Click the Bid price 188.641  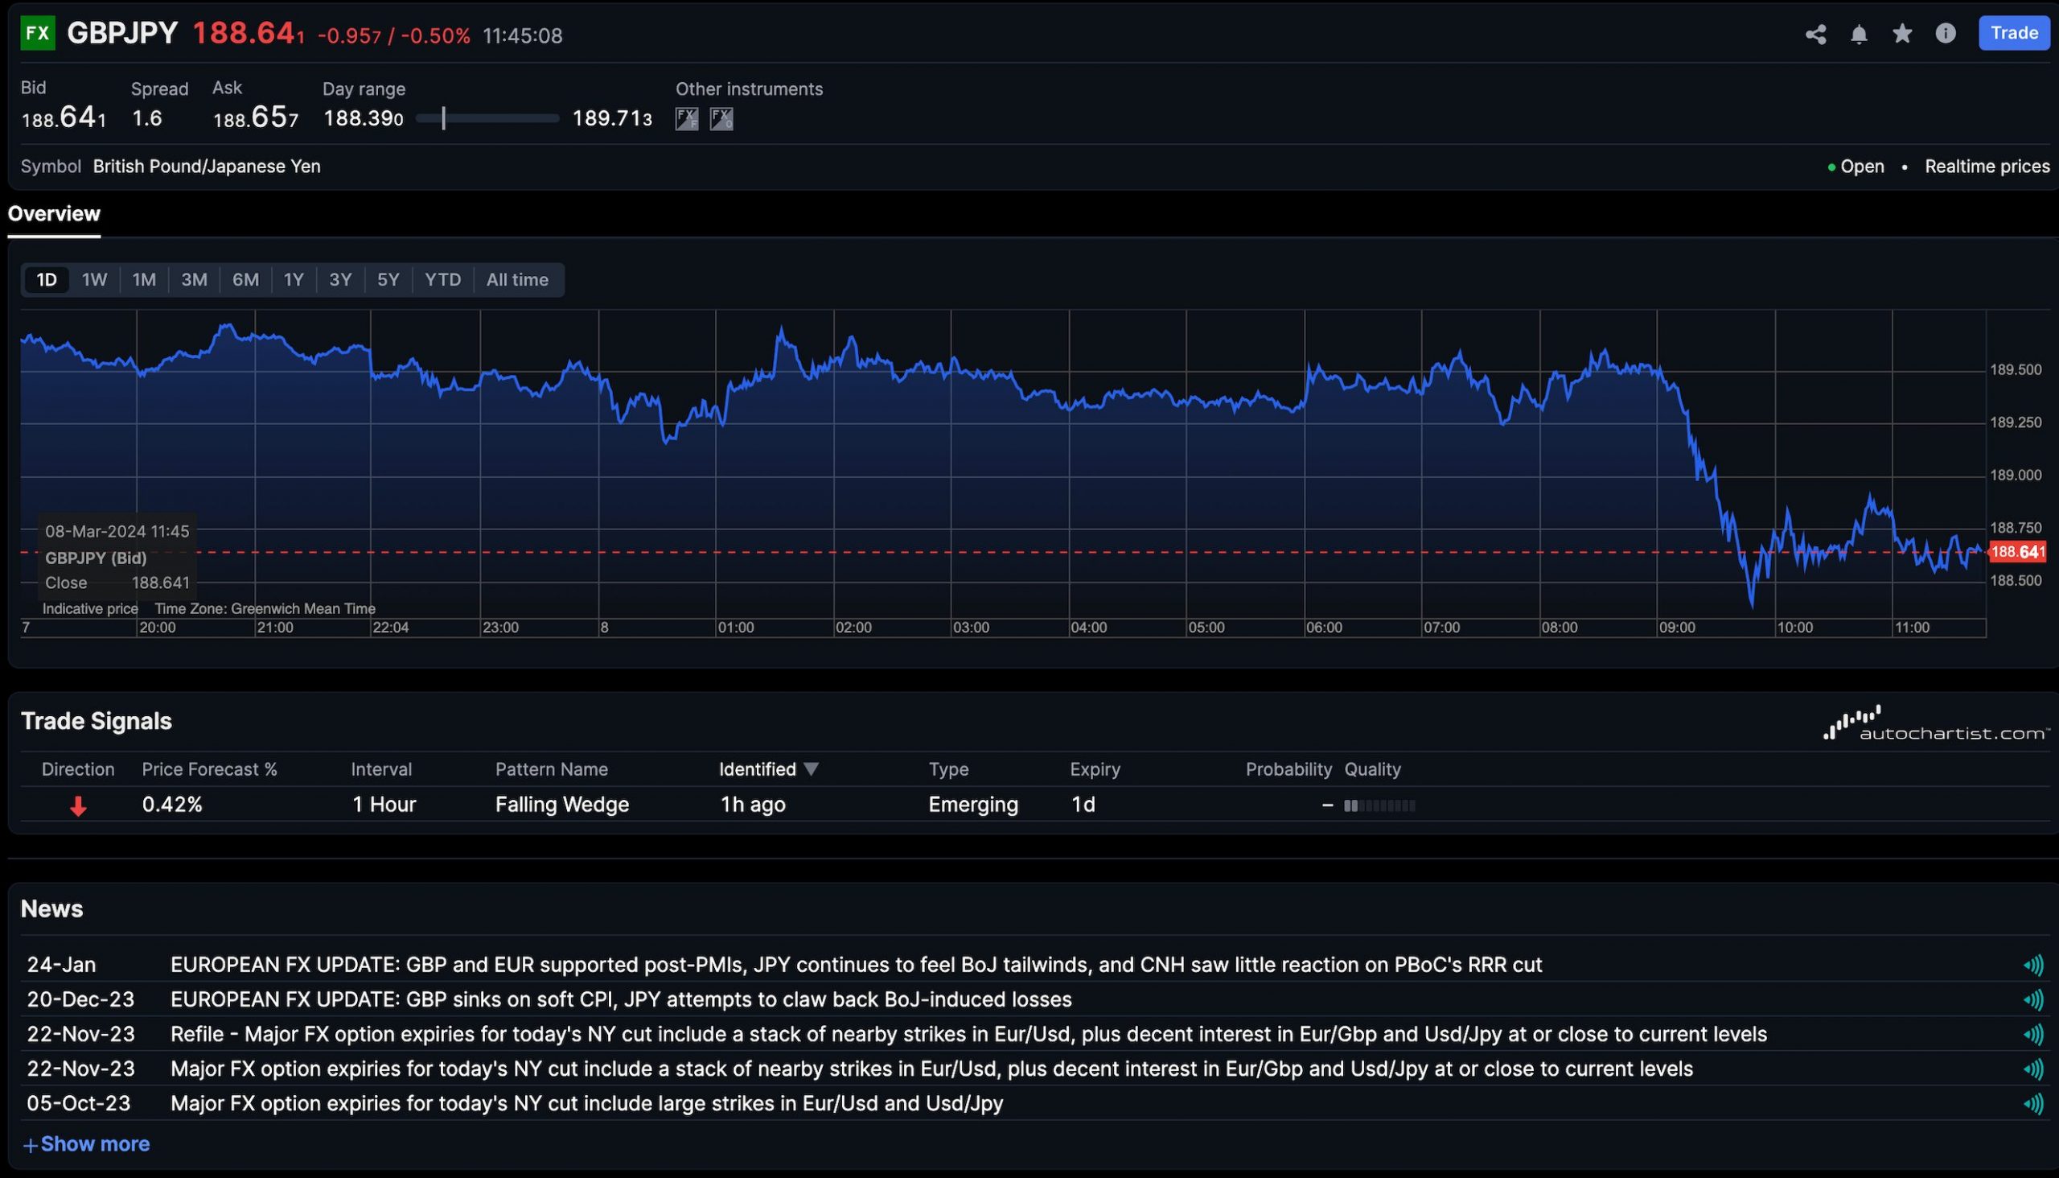(x=64, y=119)
